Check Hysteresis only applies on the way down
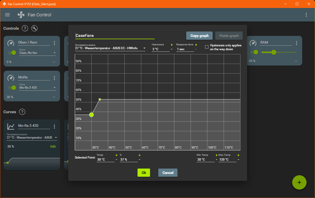Viewport: 315px width, 198px height. tap(207, 47)
